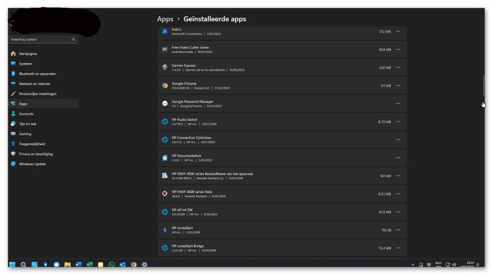Viewport: 493px width, 275px height.
Task: Click the search magnifier in Instelling zoeken
Action: 73,39
